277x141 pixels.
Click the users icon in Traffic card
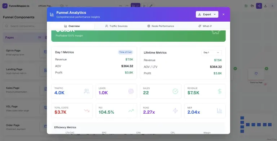[87, 91]
